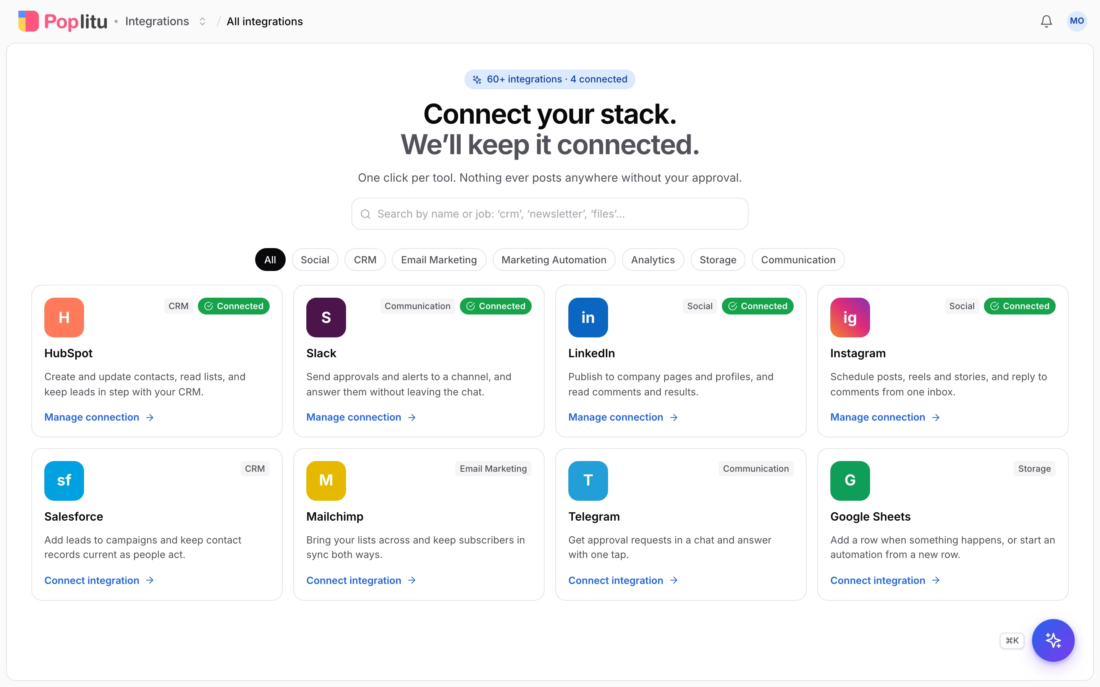Open the notifications bell
Viewport: 1100px width, 687px height.
point(1047,21)
